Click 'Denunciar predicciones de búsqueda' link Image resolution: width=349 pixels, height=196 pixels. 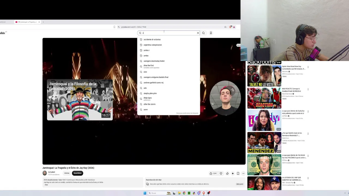tap(187, 113)
